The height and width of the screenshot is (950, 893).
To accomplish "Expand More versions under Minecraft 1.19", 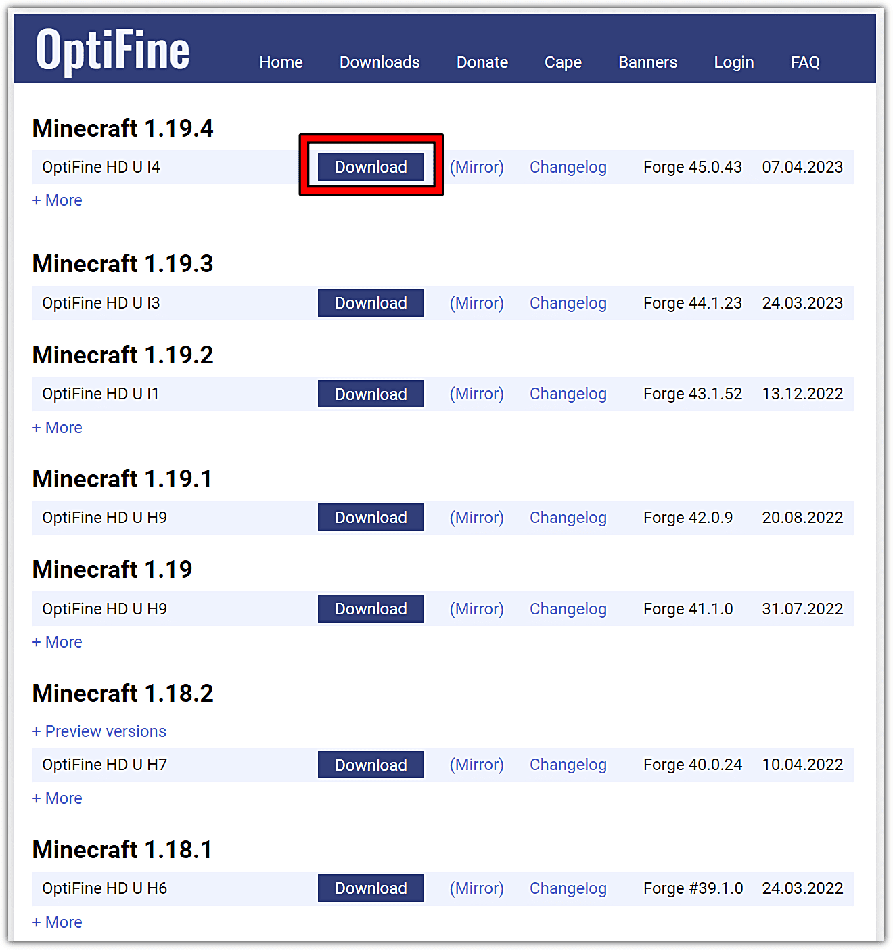I will coord(57,641).
